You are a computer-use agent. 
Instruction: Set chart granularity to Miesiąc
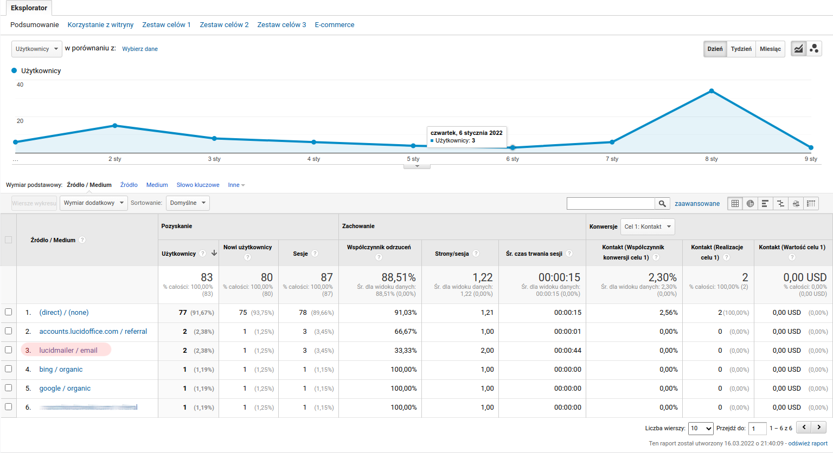click(x=770, y=49)
